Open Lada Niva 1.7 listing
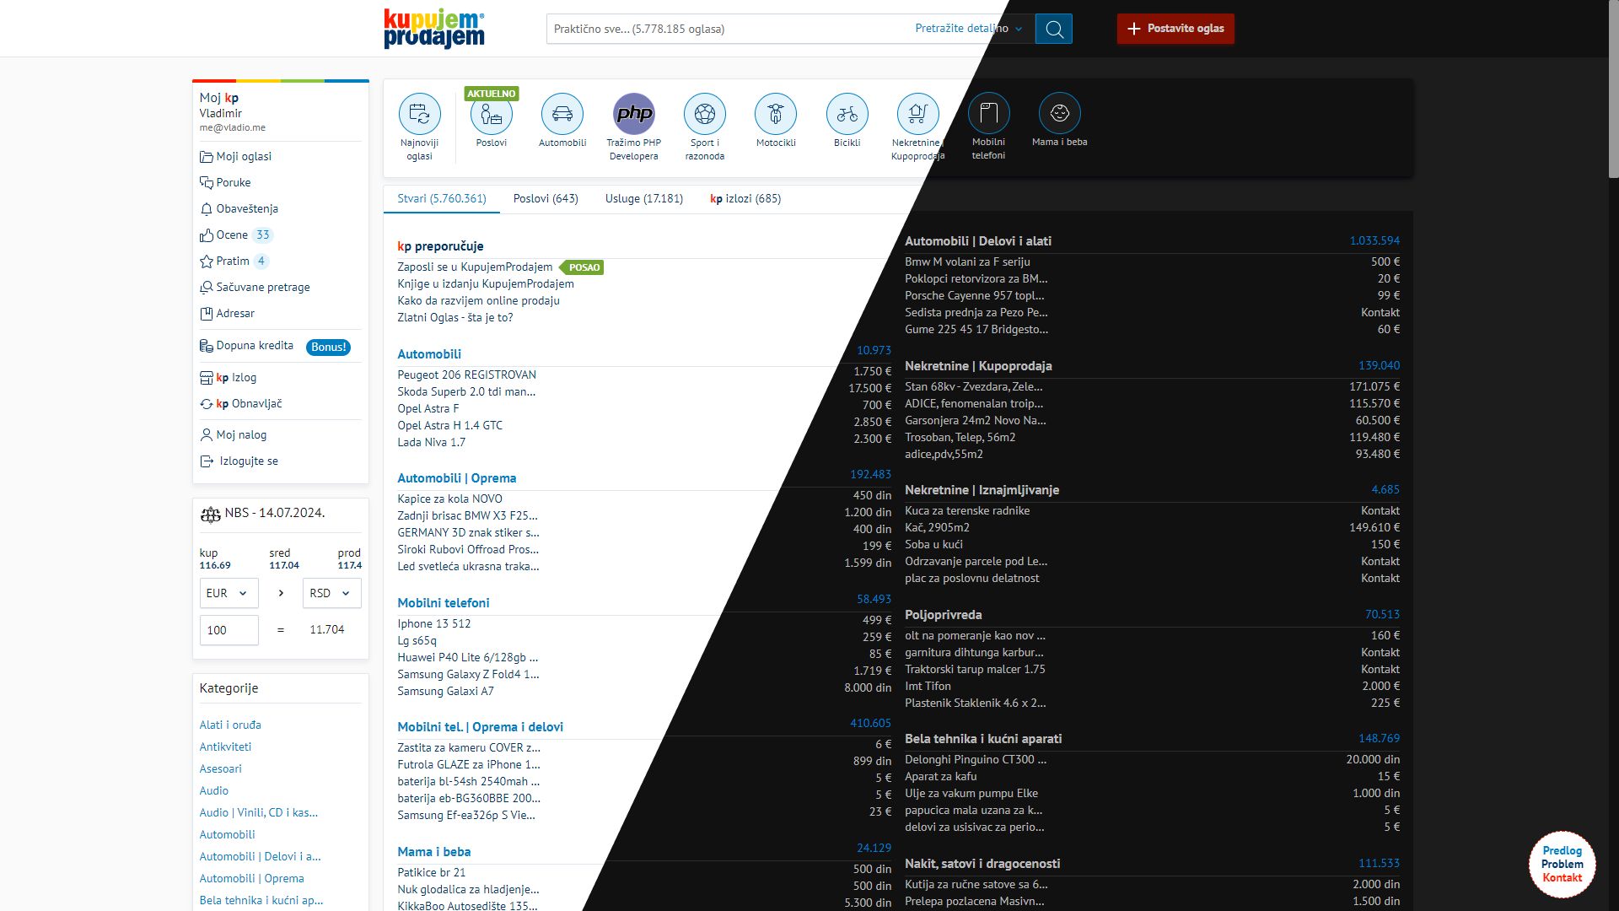 [x=431, y=443]
